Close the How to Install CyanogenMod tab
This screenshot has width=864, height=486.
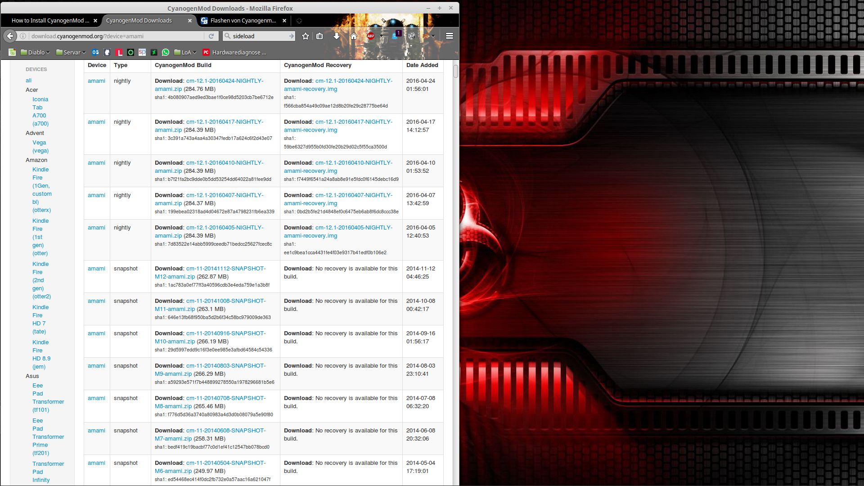point(95,21)
